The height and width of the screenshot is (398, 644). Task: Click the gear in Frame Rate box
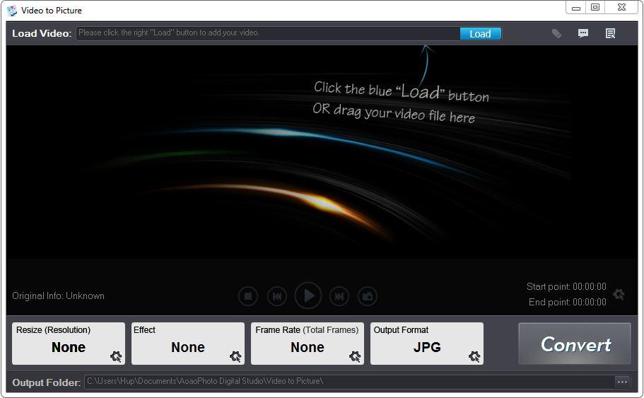click(356, 356)
